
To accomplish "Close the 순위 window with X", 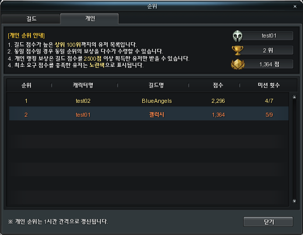I will point(295,7).
